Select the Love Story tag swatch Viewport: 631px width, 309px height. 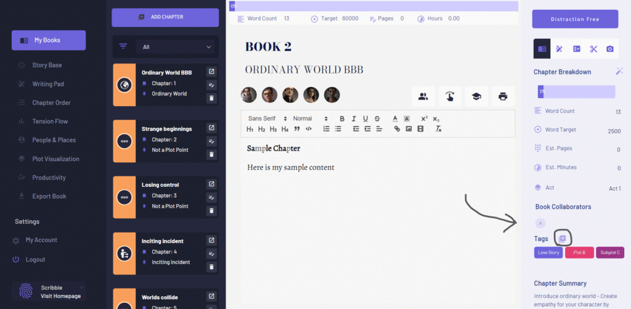tap(548, 252)
